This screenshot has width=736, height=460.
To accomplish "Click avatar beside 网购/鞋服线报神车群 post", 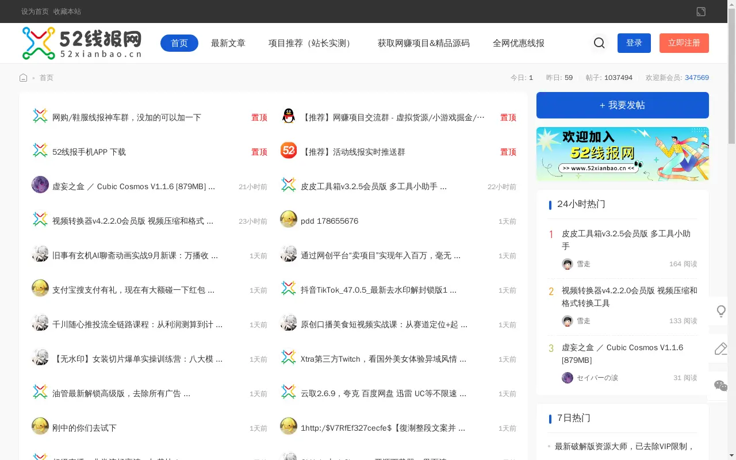I will (x=40, y=116).
